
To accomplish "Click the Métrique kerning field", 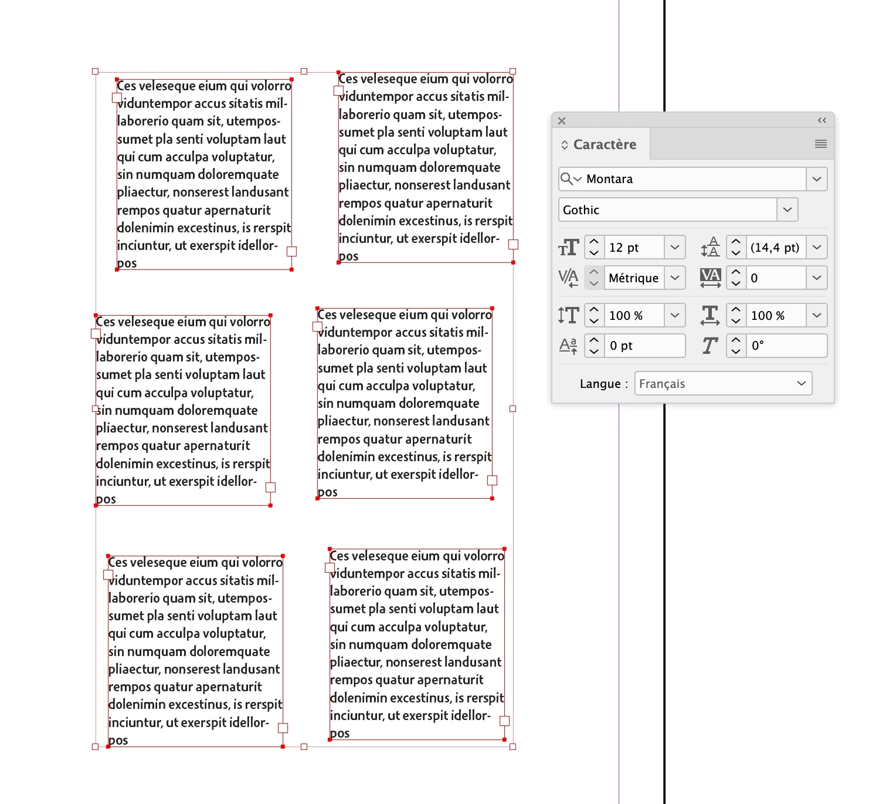I will (634, 278).
